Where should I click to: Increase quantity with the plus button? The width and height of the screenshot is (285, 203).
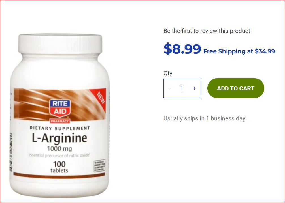(x=194, y=88)
